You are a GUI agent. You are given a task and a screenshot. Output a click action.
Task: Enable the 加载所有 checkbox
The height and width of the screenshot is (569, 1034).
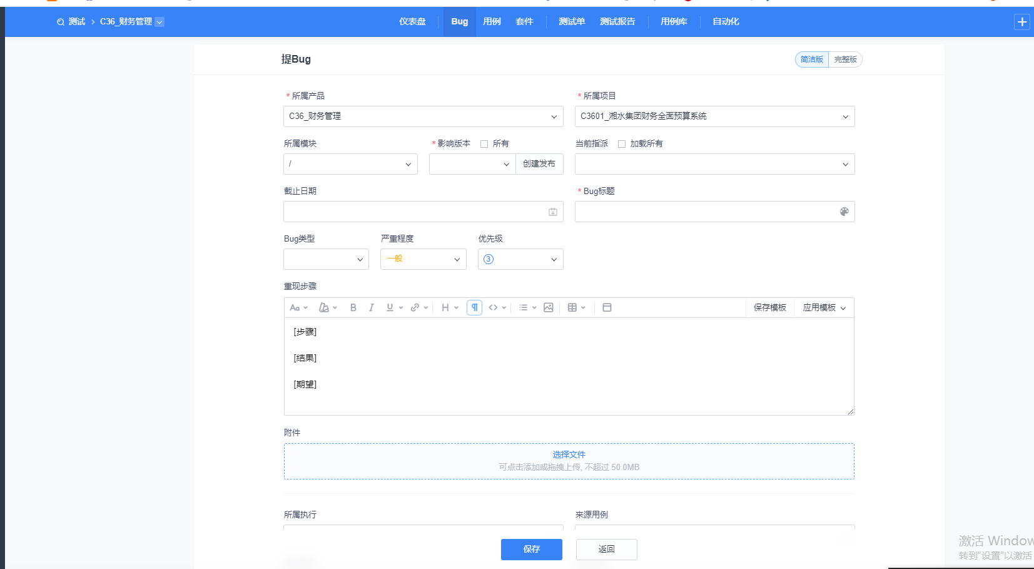click(x=622, y=144)
